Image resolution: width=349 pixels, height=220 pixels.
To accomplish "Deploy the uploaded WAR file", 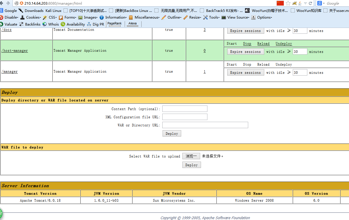I will pyautogui.click(x=191, y=165).
